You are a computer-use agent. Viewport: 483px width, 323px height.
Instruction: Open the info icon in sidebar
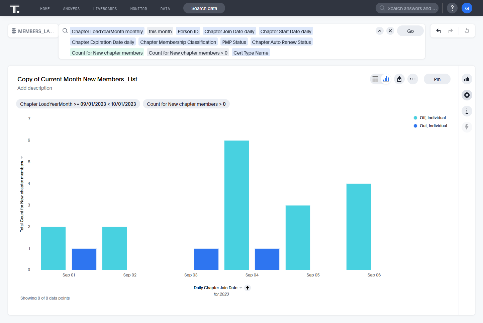point(467,111)
